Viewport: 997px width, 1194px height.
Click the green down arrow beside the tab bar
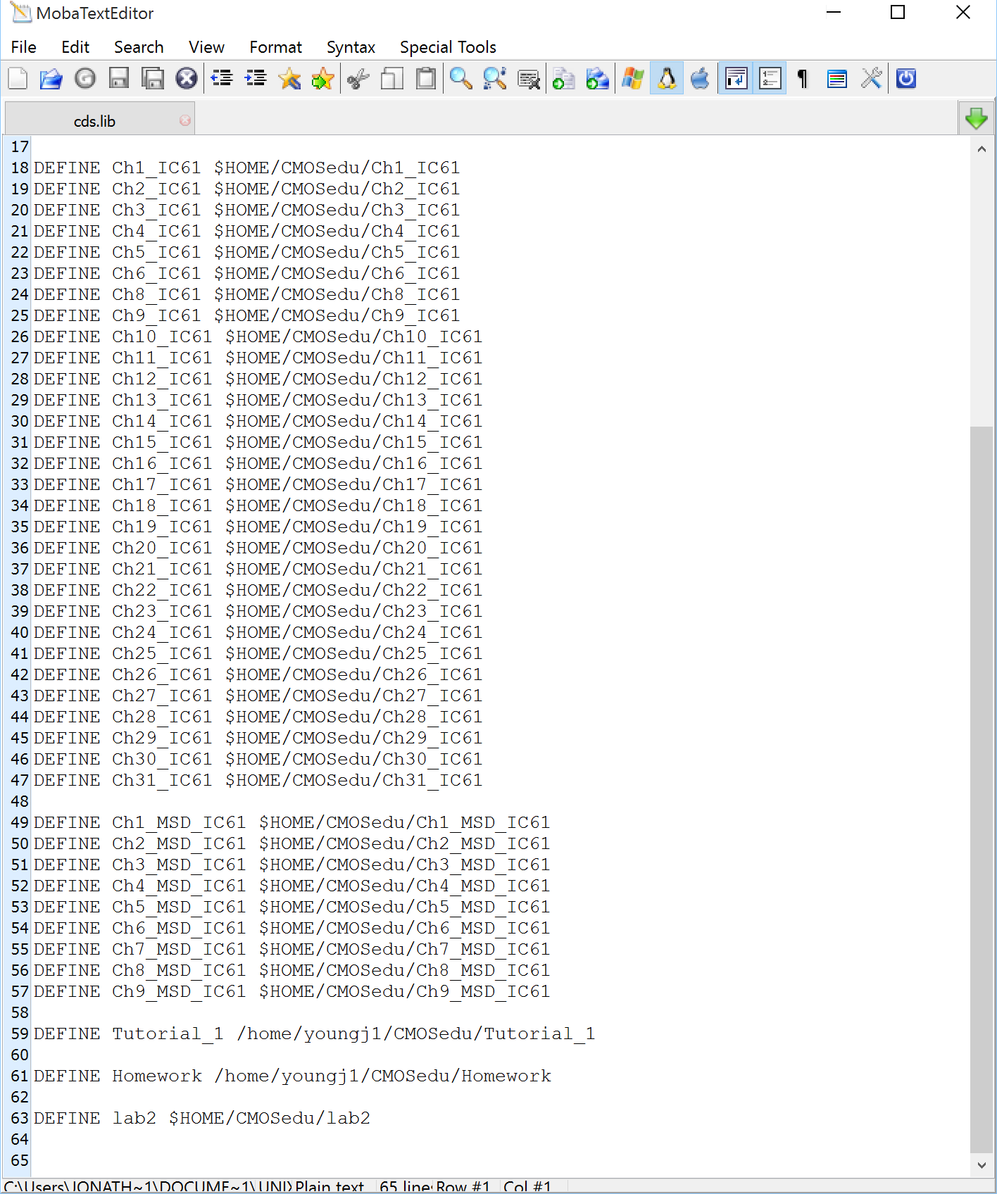[976, 118]
